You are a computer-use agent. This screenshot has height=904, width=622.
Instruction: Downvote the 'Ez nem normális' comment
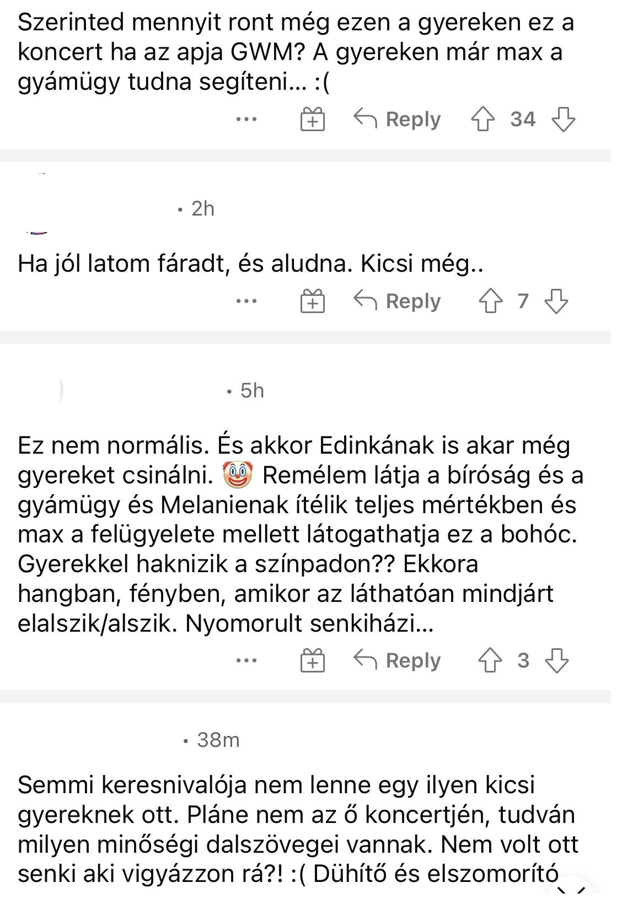[556, 660]
